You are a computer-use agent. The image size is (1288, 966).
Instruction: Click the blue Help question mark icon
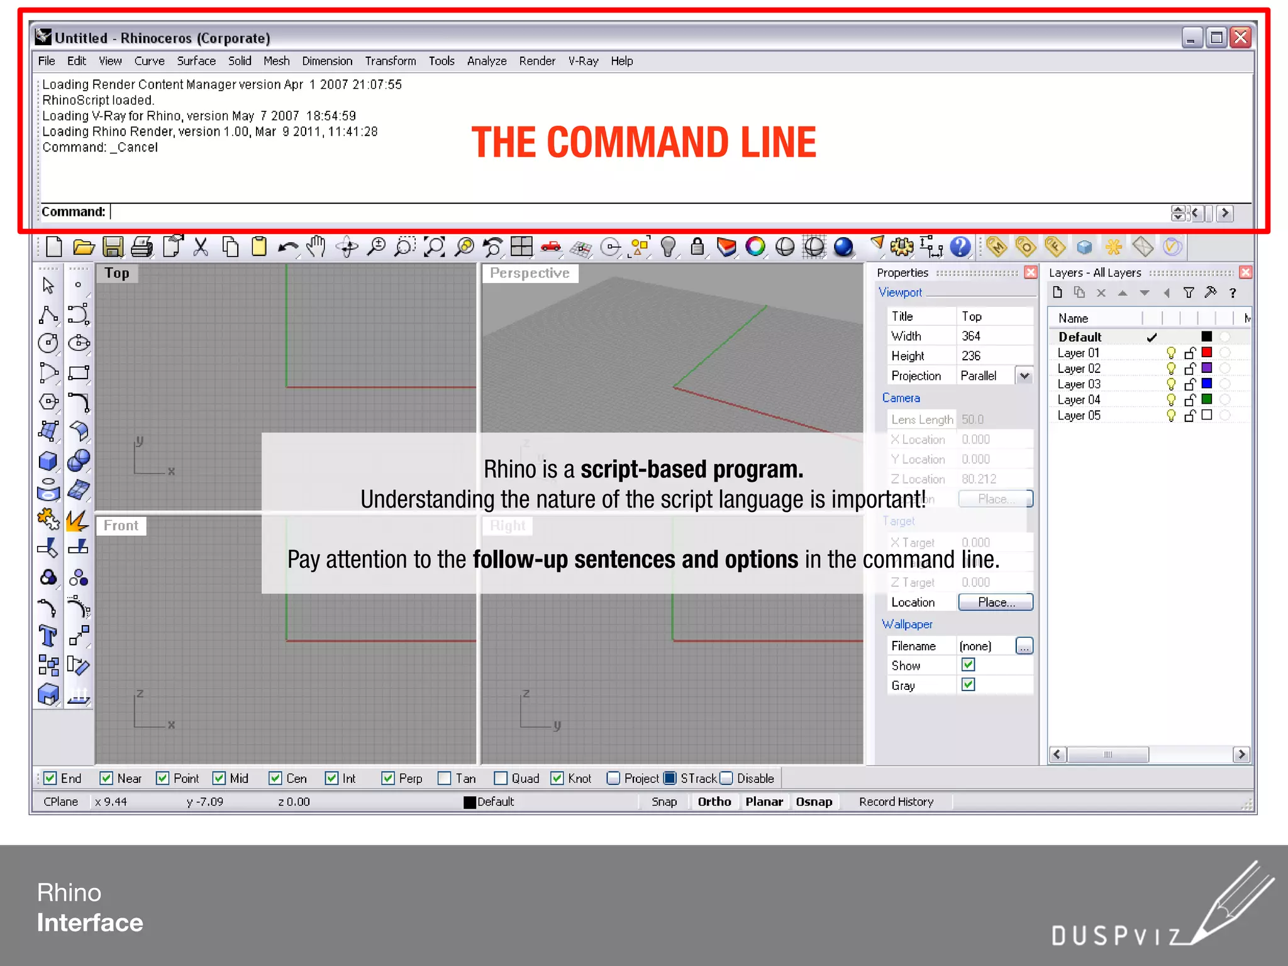pyautogui.click(x=960, y=247)
